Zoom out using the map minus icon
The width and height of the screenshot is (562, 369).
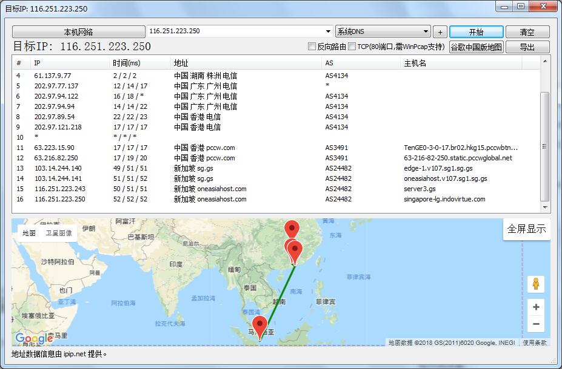(x=536, y=324)
